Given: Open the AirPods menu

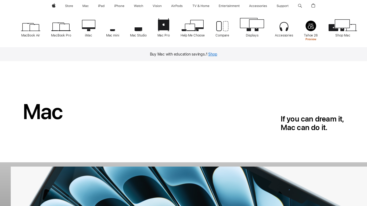Looking at the screenshot, I should point(177,6).
